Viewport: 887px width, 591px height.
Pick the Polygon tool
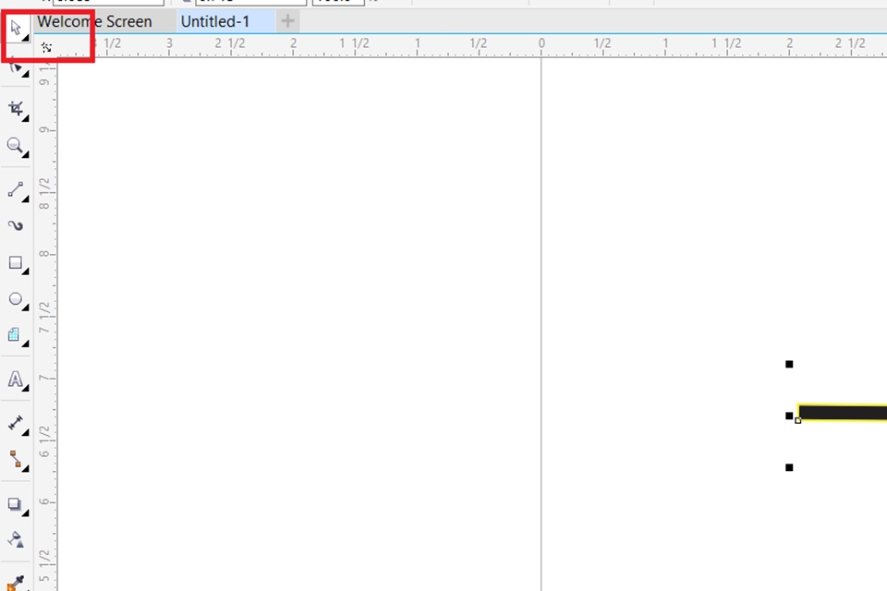tap(16, 335)
